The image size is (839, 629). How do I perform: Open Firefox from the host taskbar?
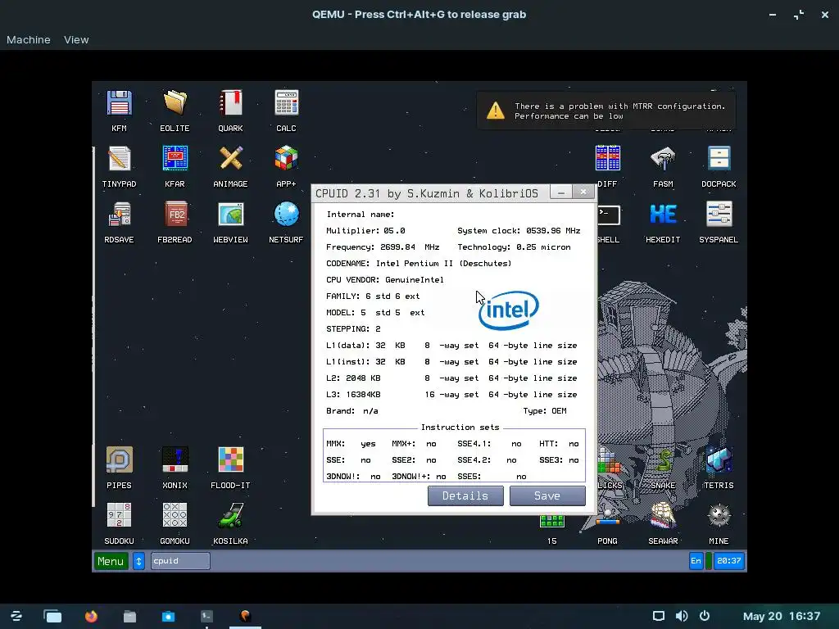(92, 616)
